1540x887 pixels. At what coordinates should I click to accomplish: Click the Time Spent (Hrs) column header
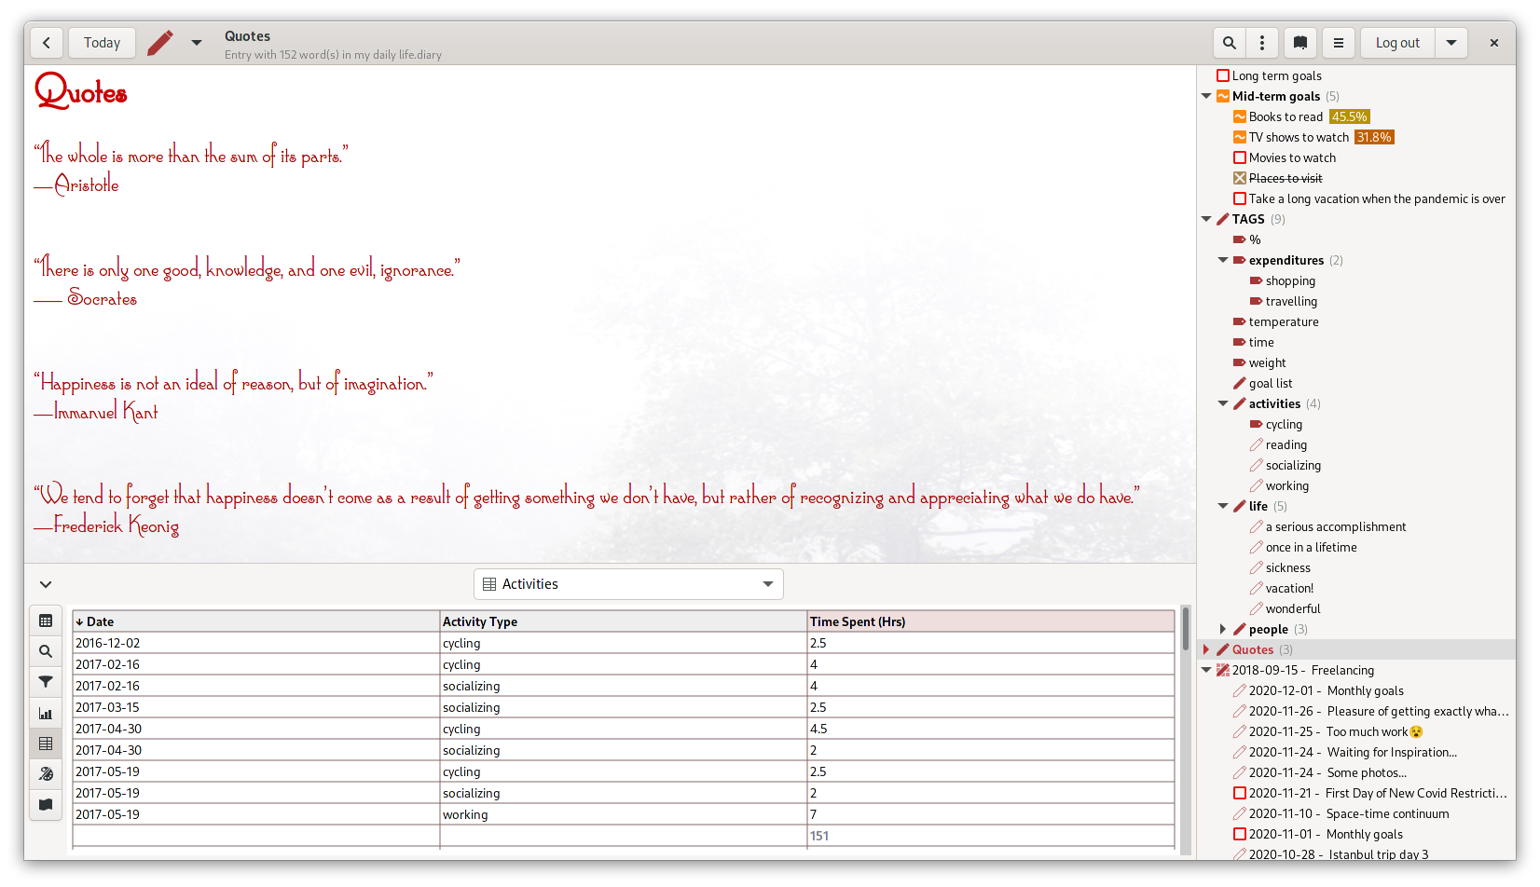990,621
